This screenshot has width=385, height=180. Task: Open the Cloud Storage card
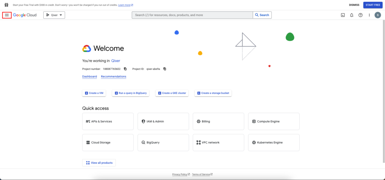click(108, 142)
